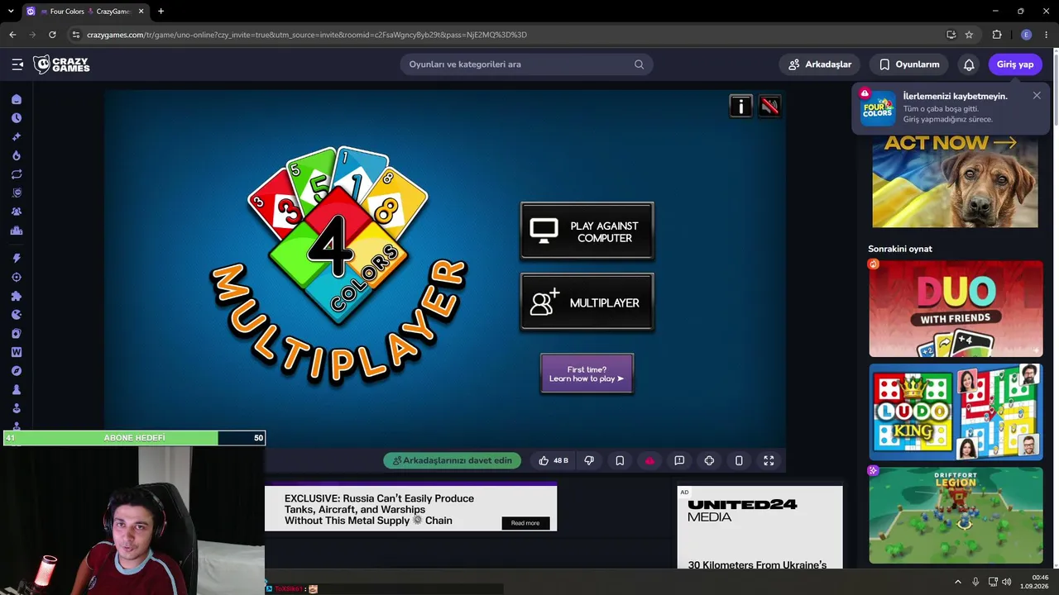
Task: Install the app via address bar icon
Action: [951, 35]
